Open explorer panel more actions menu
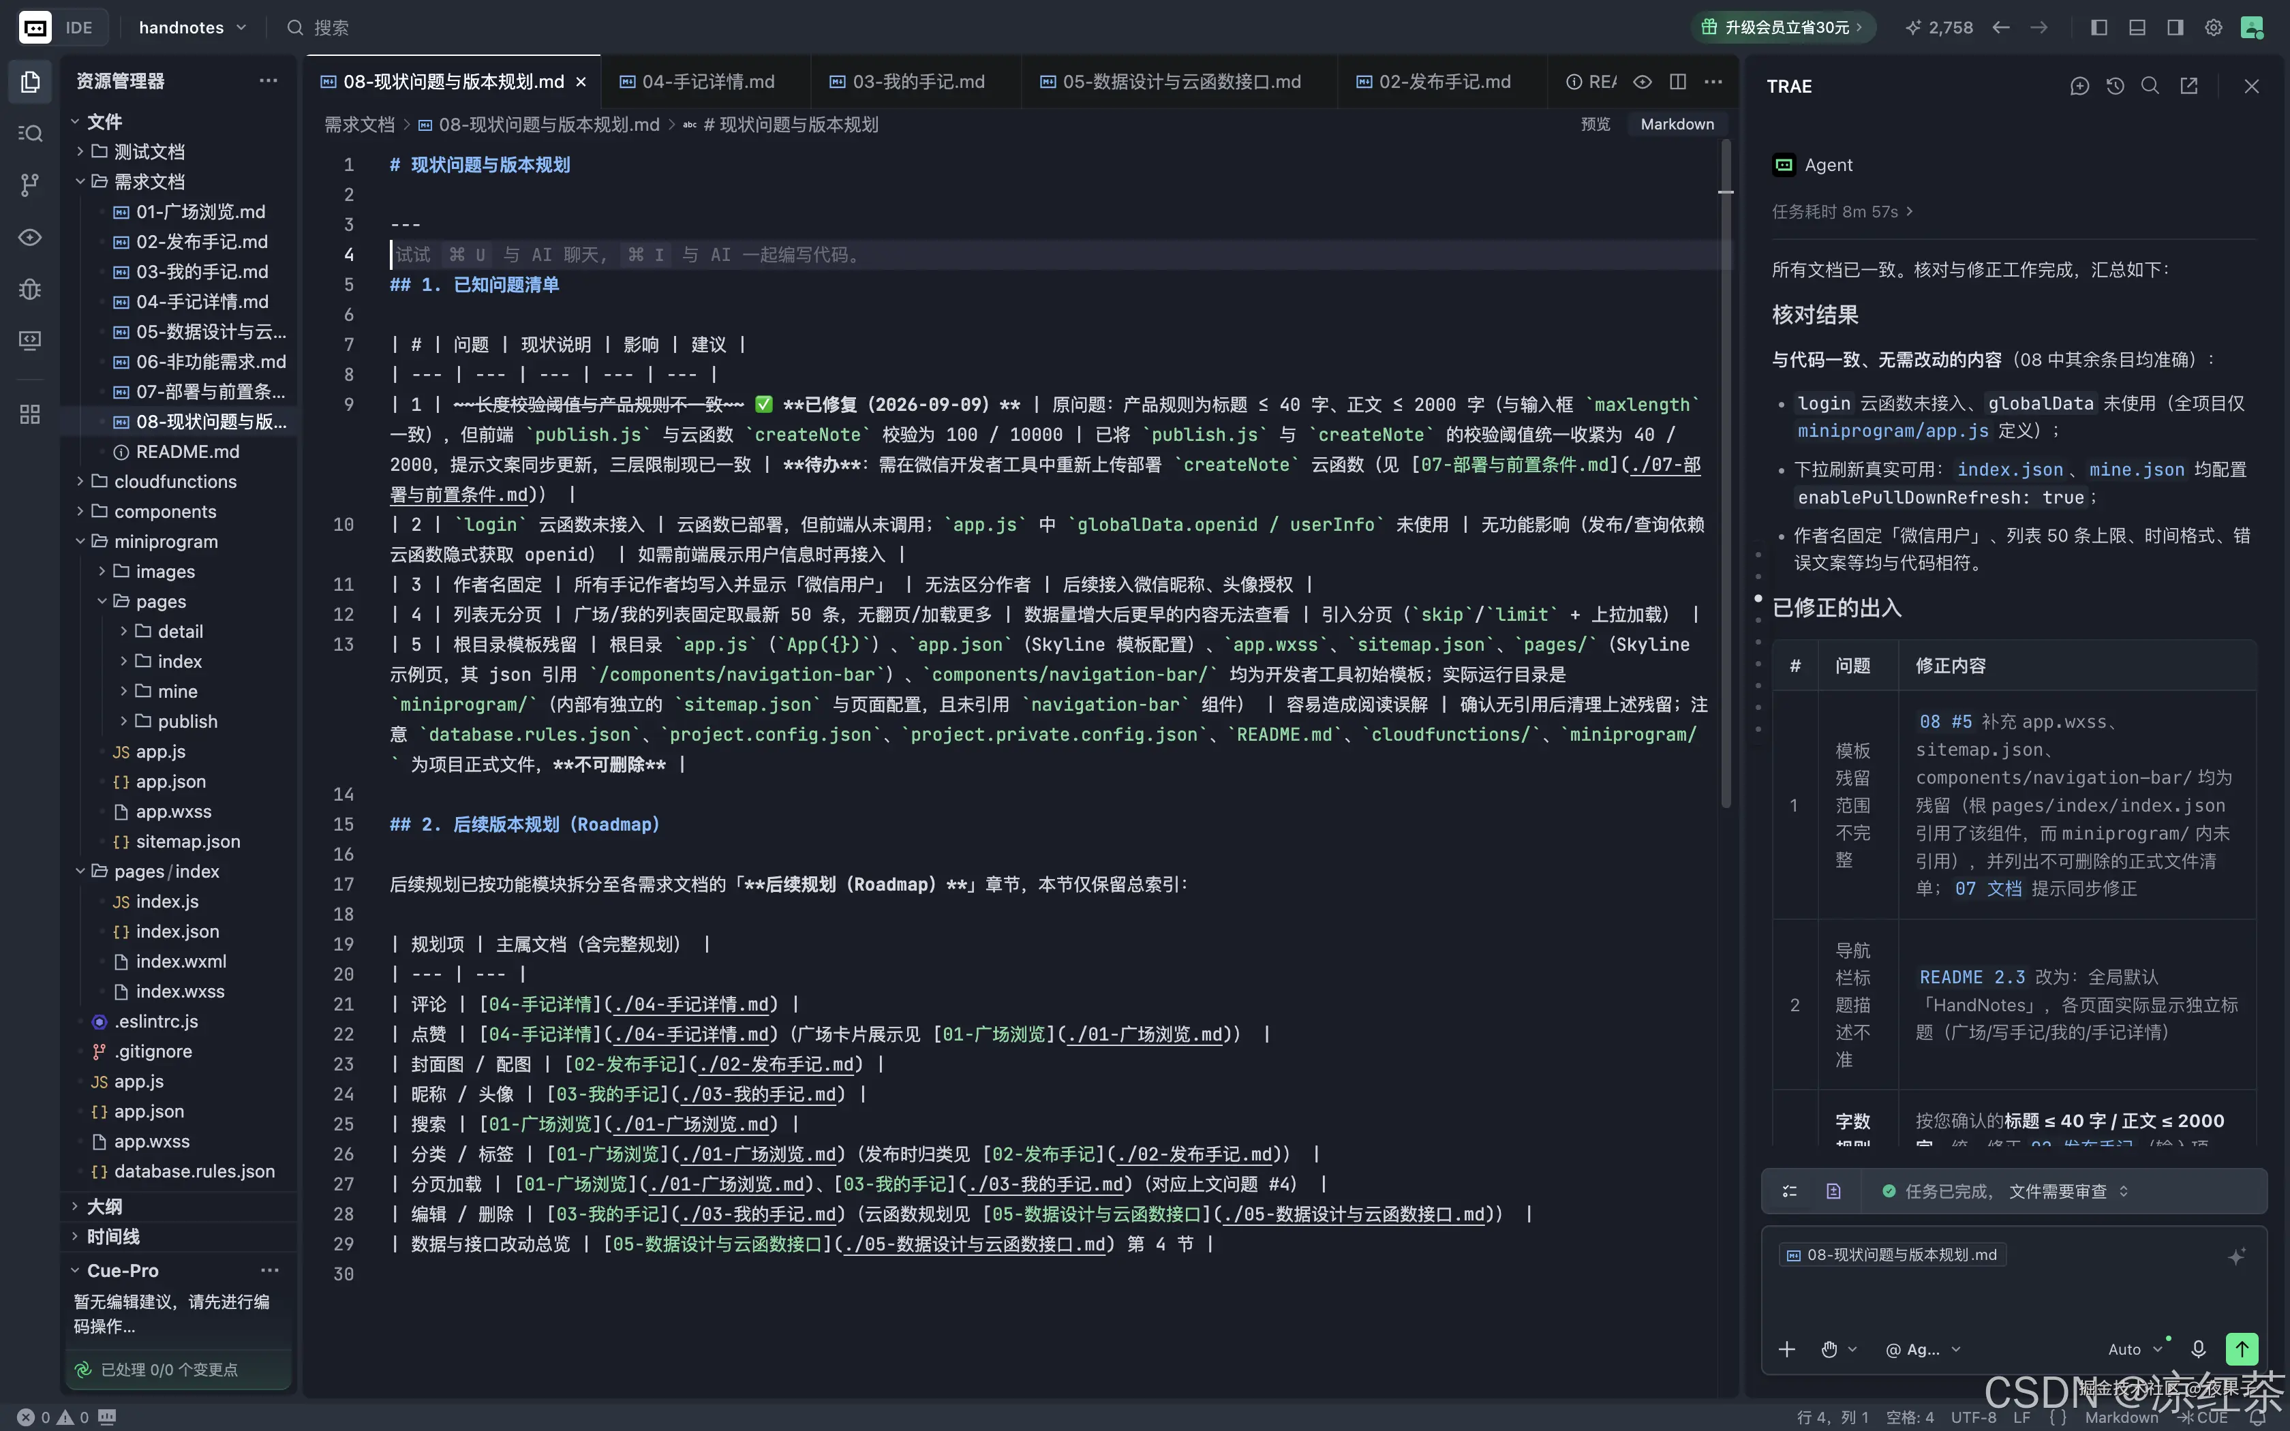 [x=269, y=81]
